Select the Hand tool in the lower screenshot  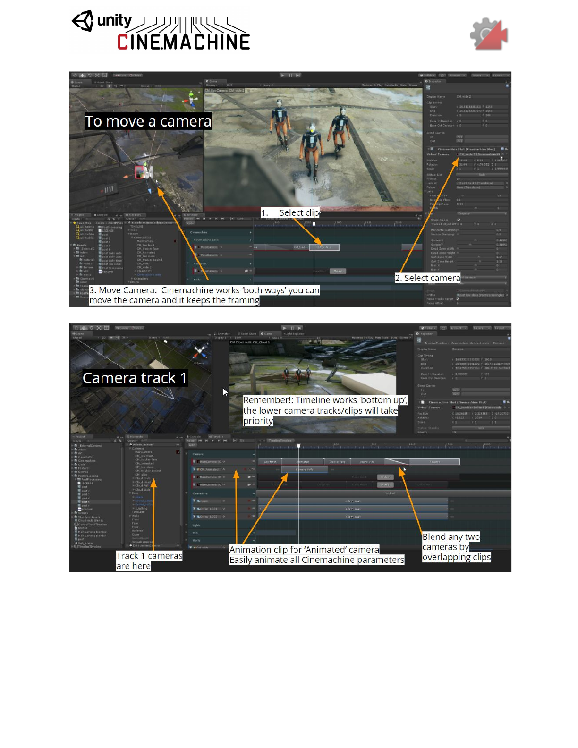pyautogui.click(x=76, y=328)
